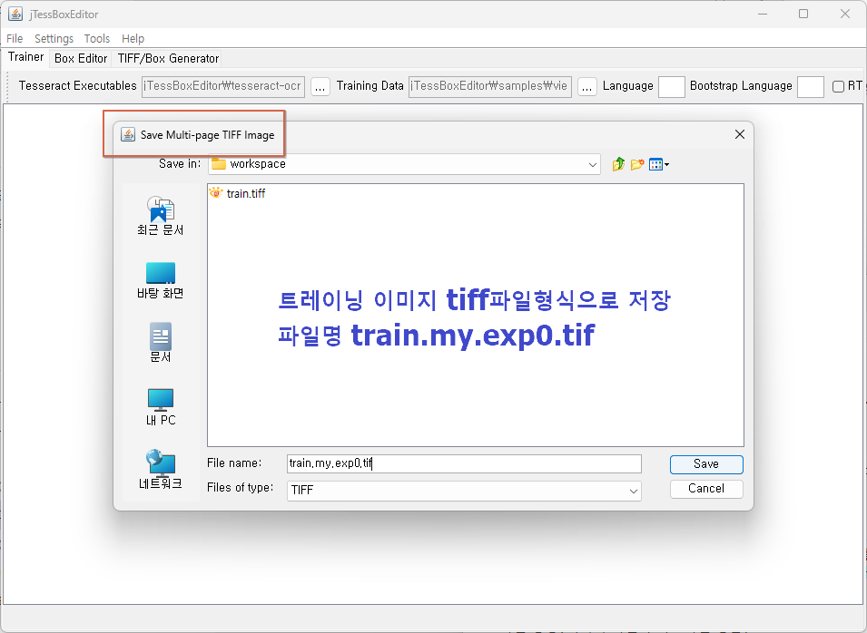Screen dimensions: 867x633
Task: Click the Tesseract Executables path field
Action: pos(222,87)
